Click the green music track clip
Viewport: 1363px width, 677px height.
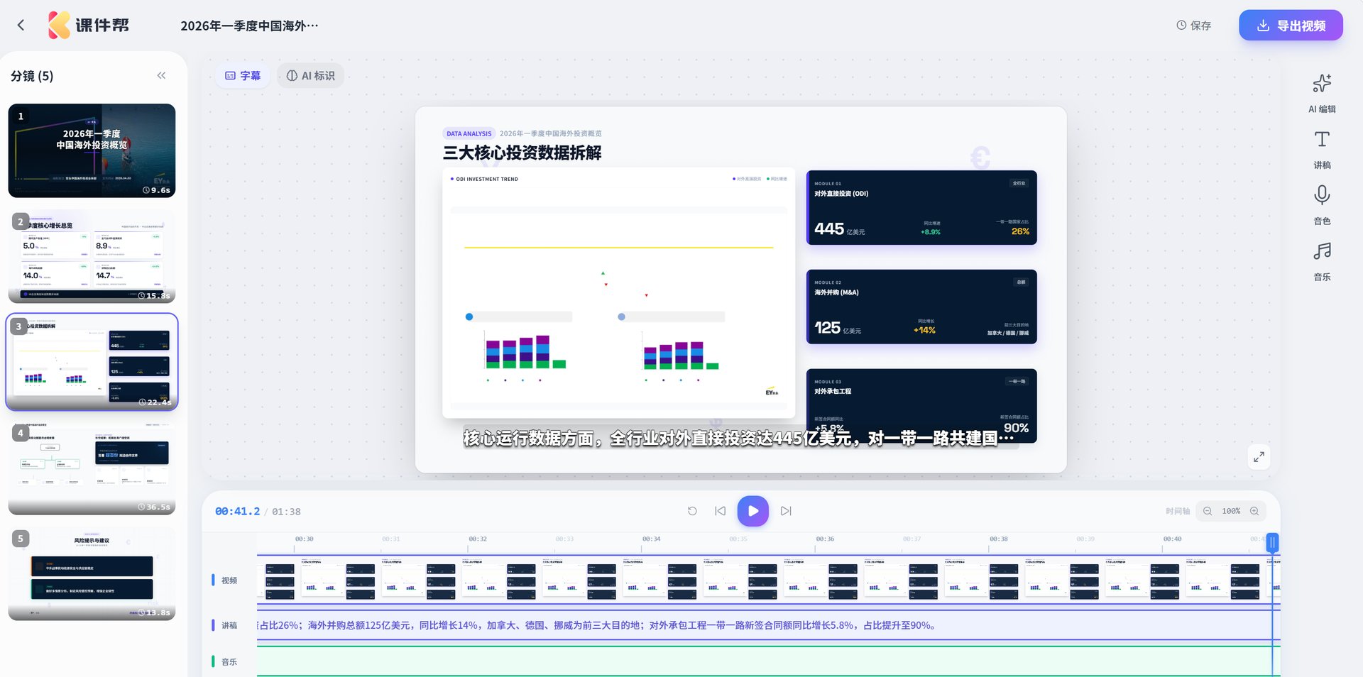click(768, 661)
